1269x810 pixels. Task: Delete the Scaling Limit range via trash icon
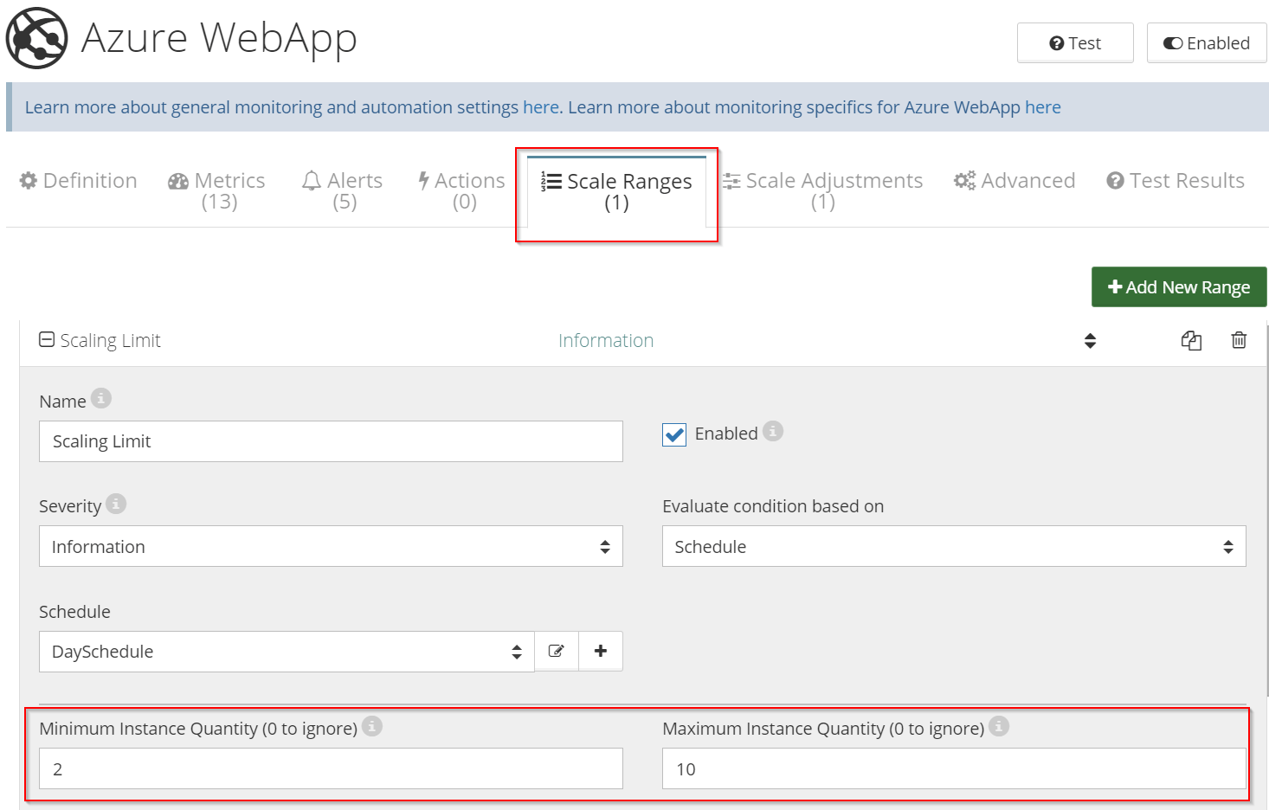(1239, 340)
